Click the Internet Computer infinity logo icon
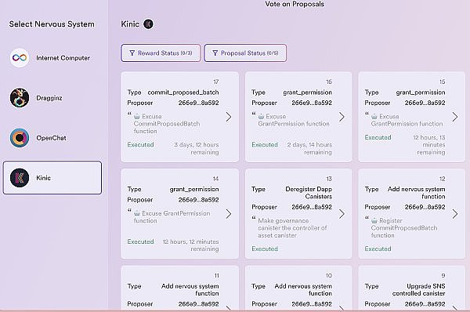470x312 pixels. click(x=20, y=57)
